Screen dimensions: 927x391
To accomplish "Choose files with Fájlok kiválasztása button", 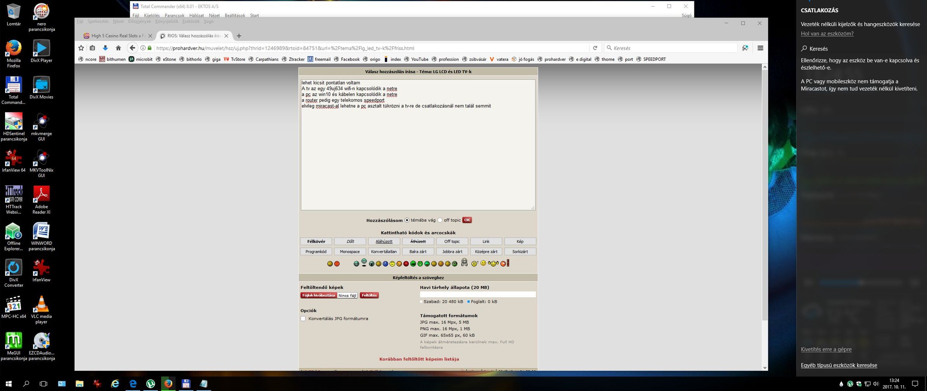I will pos(318,295).
